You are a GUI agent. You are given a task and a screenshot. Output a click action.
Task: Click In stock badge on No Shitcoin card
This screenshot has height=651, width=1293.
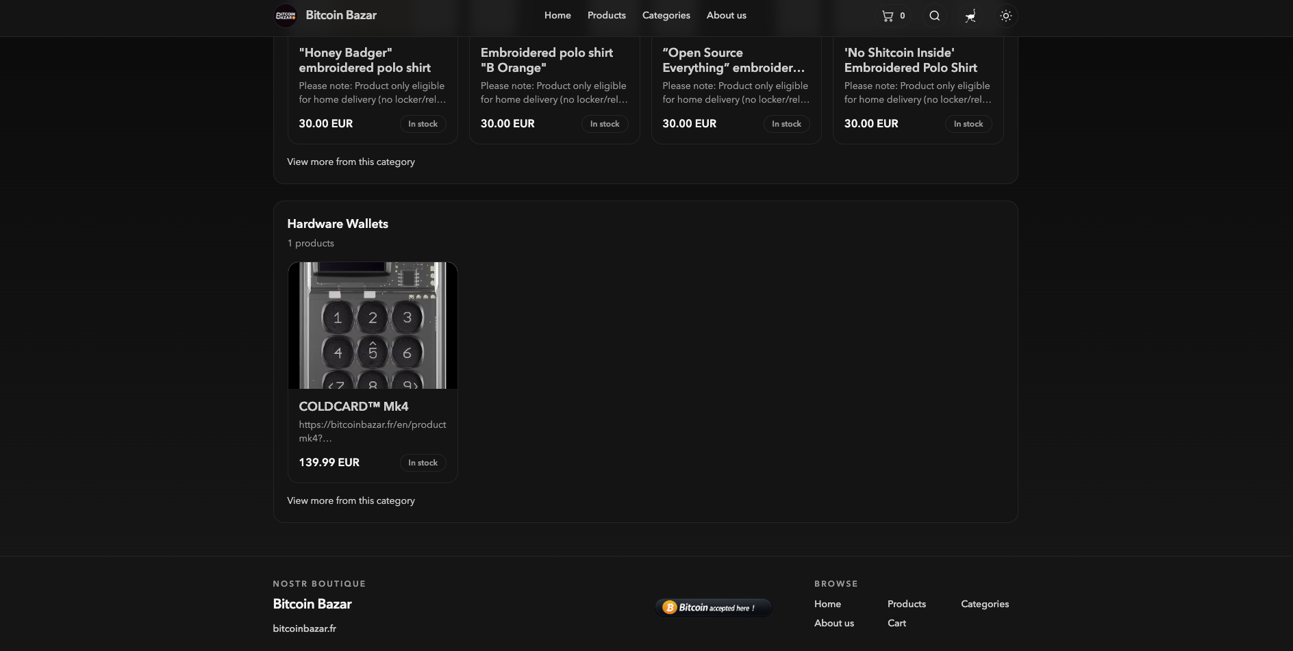[968, 124]
